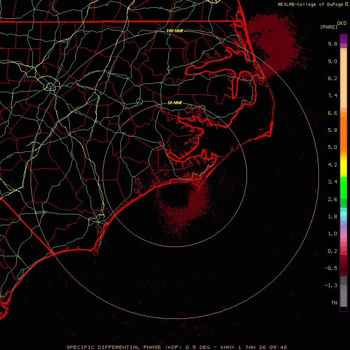350x350 pixels.
Task: Click the -1.3 scale value
Action: (331, 285)
